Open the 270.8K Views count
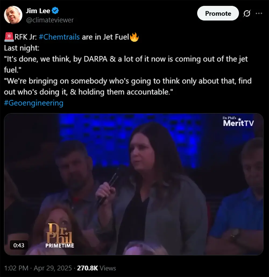269x277 pixels. pyautogui.click(x=97, y=268)
